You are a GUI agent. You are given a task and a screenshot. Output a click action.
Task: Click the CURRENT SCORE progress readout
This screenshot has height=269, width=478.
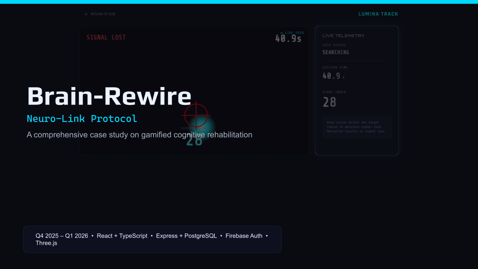[193, 127]
